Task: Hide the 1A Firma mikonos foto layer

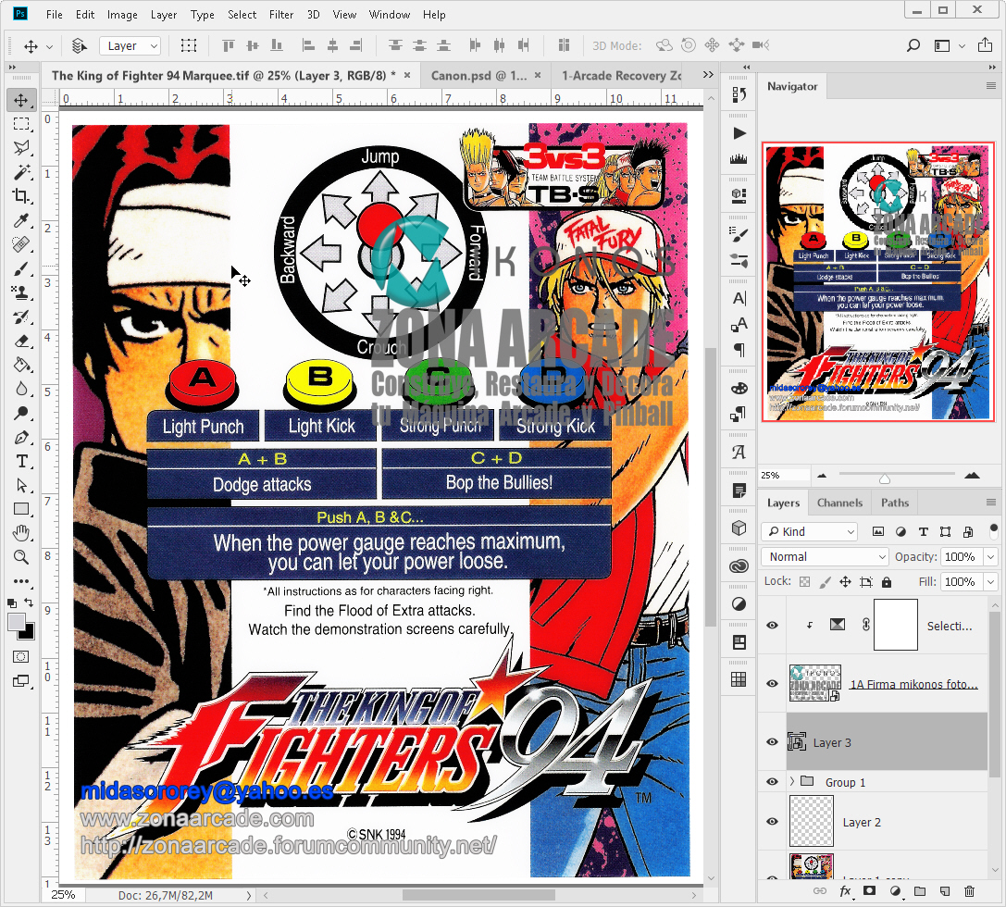Action: click(x=771, y=683)
